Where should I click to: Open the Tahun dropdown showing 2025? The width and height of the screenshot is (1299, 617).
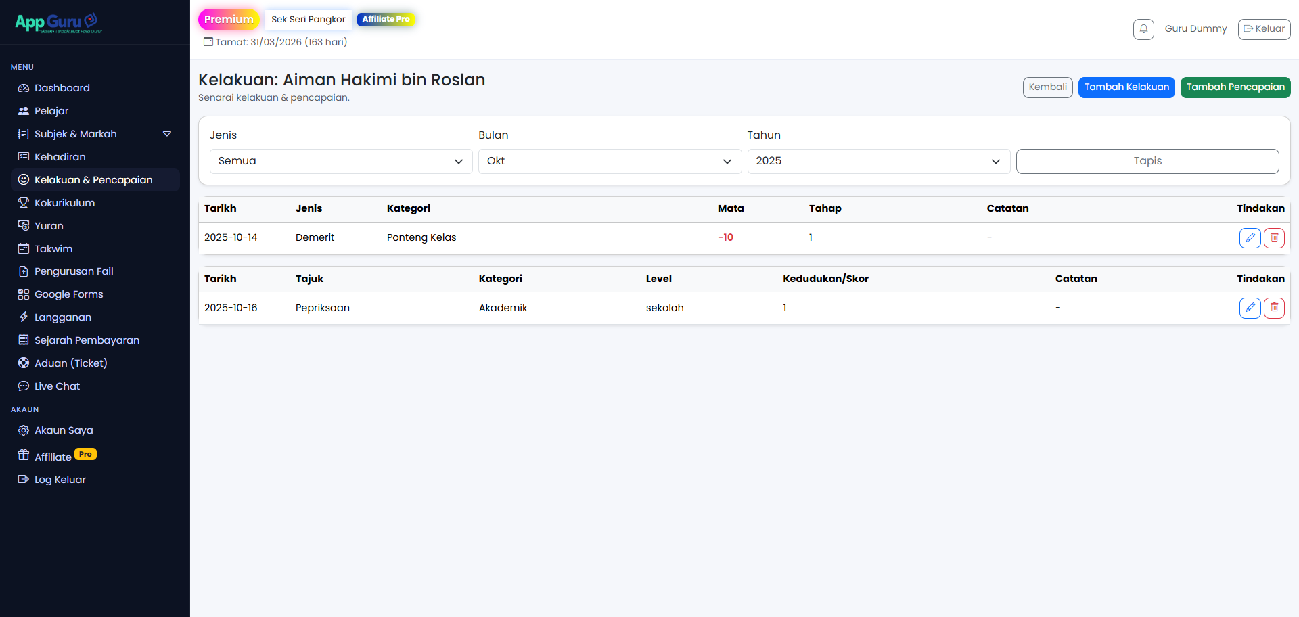[878, 161]
